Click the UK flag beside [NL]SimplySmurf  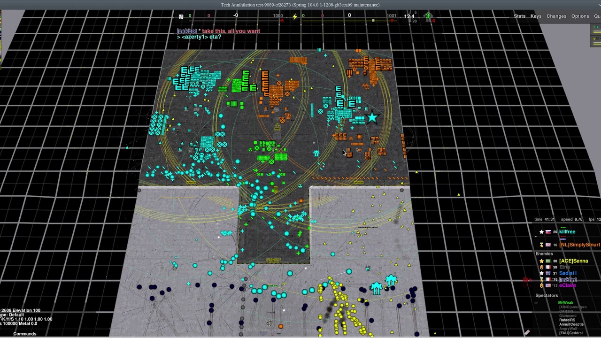[547, 245]
